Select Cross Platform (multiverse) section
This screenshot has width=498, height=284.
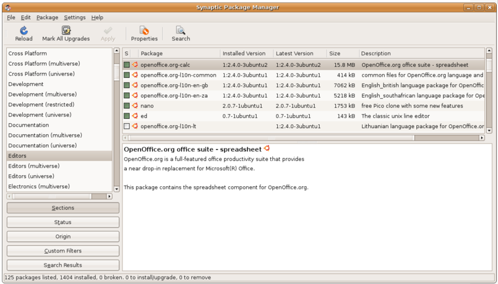(x=59, y=64)
